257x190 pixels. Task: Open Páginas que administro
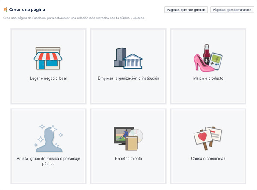pos(232,10)
